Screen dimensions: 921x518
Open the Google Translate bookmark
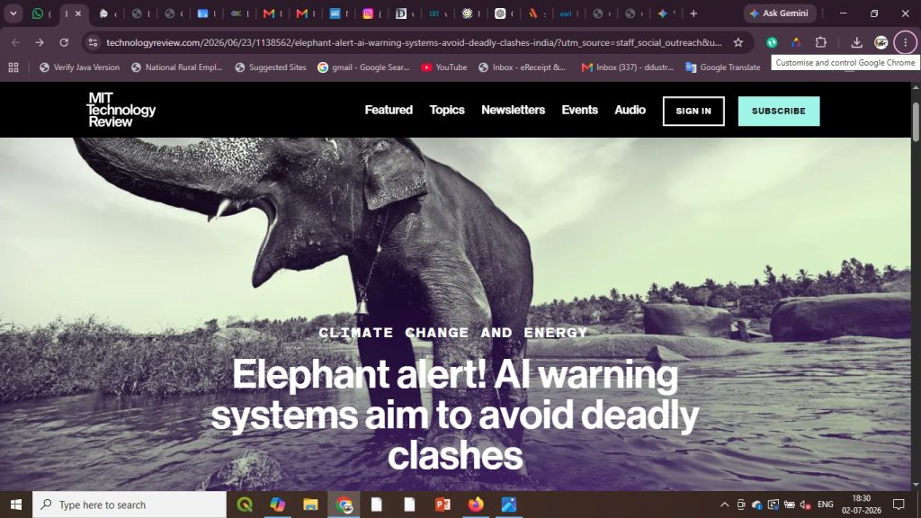click(723, 67)
